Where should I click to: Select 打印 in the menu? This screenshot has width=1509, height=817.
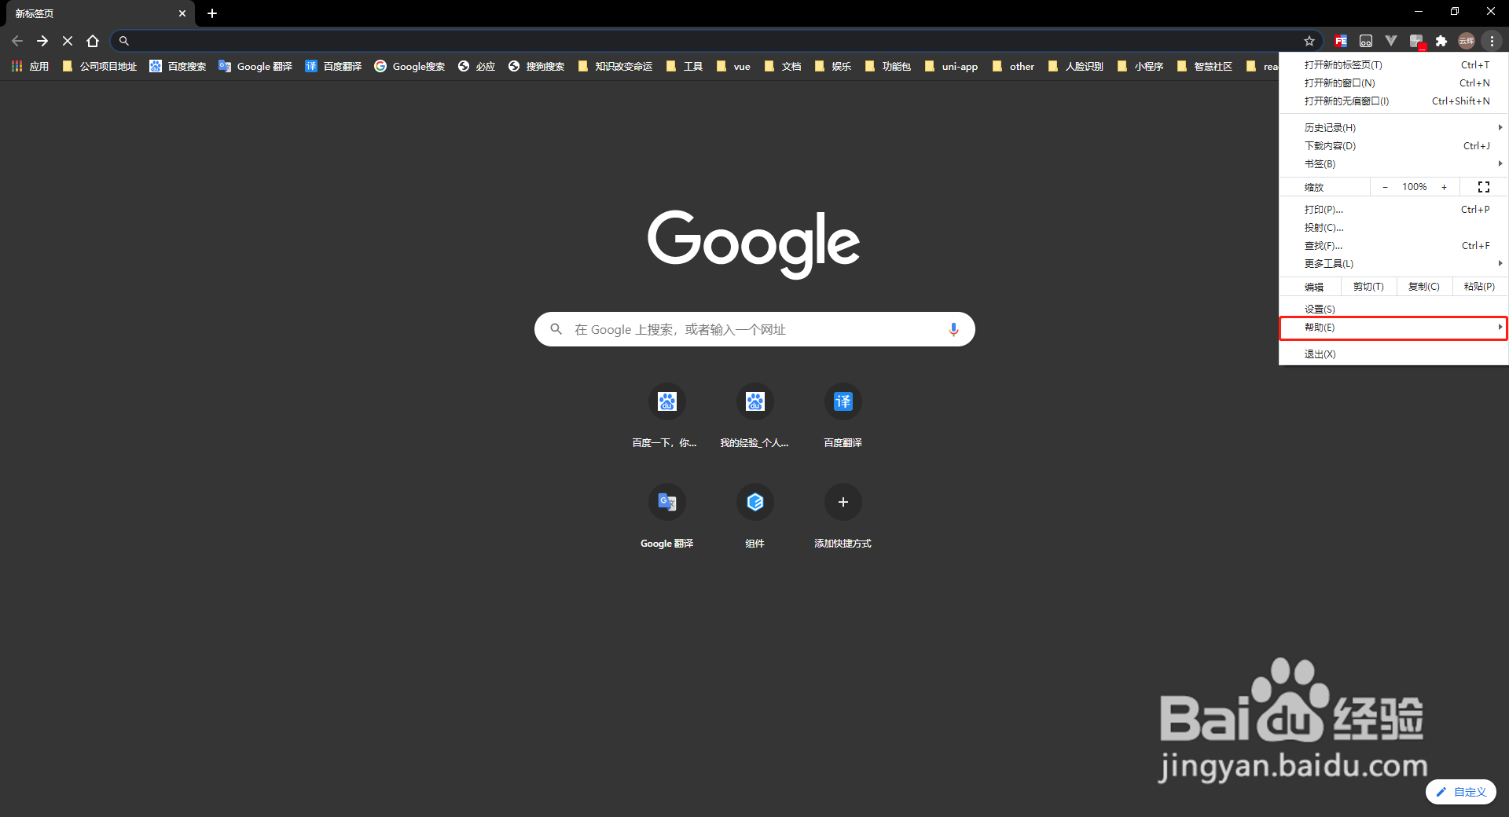(1393, 210)
